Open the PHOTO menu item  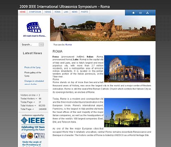[x=84, y=12]
